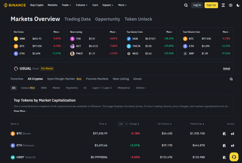This screenshot has height=163, width=242.
Task: Click the THE token icon in New Listing
Action: point(72,38)
